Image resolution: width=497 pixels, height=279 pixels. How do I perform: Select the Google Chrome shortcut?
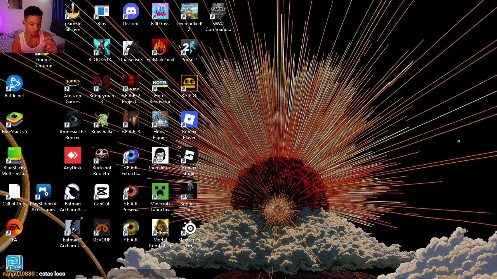point(43,59)
